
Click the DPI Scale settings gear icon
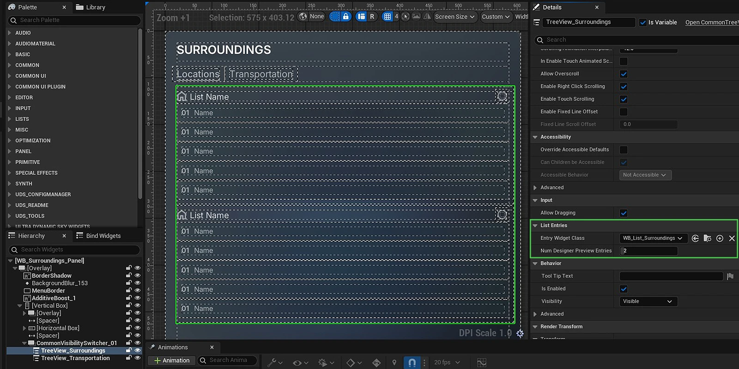520,333
